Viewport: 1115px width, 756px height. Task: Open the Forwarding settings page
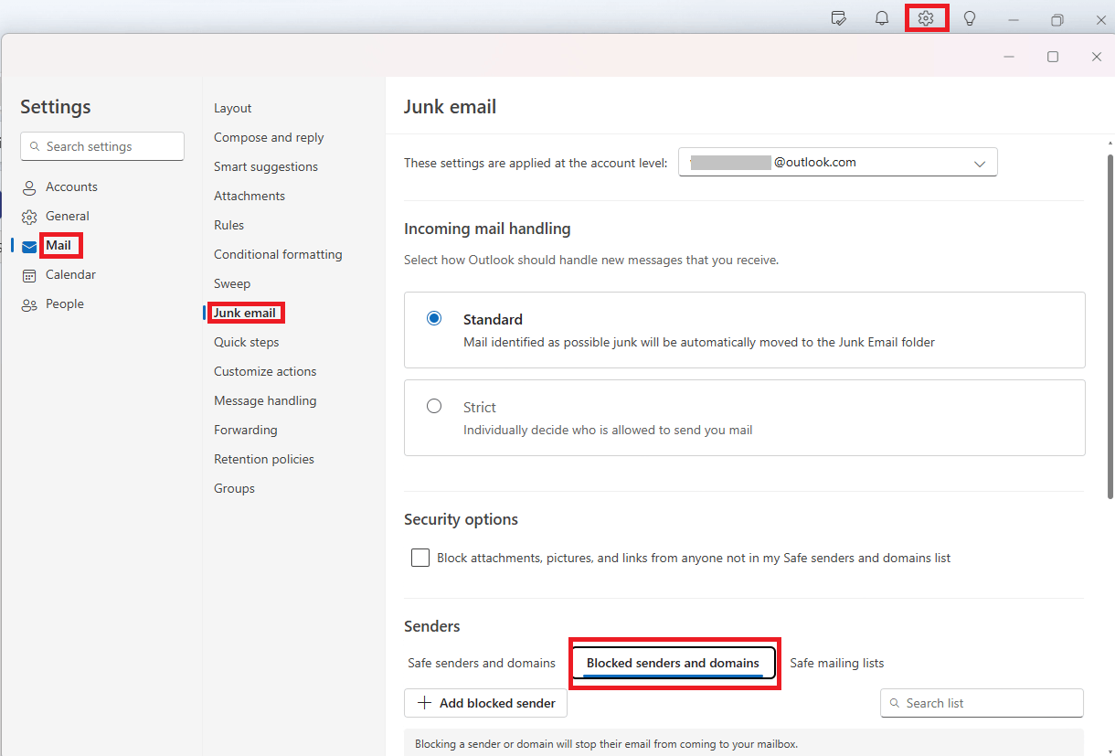[245, 430]
